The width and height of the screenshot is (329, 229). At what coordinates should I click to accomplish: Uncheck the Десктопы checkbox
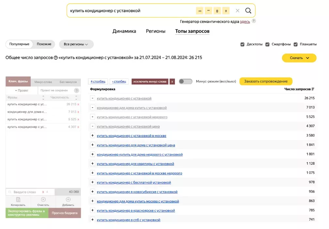(242, 44)
